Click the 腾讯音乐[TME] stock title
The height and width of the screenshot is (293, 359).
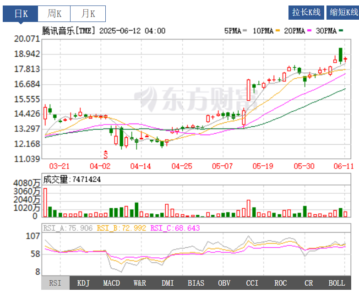[69, 31]
